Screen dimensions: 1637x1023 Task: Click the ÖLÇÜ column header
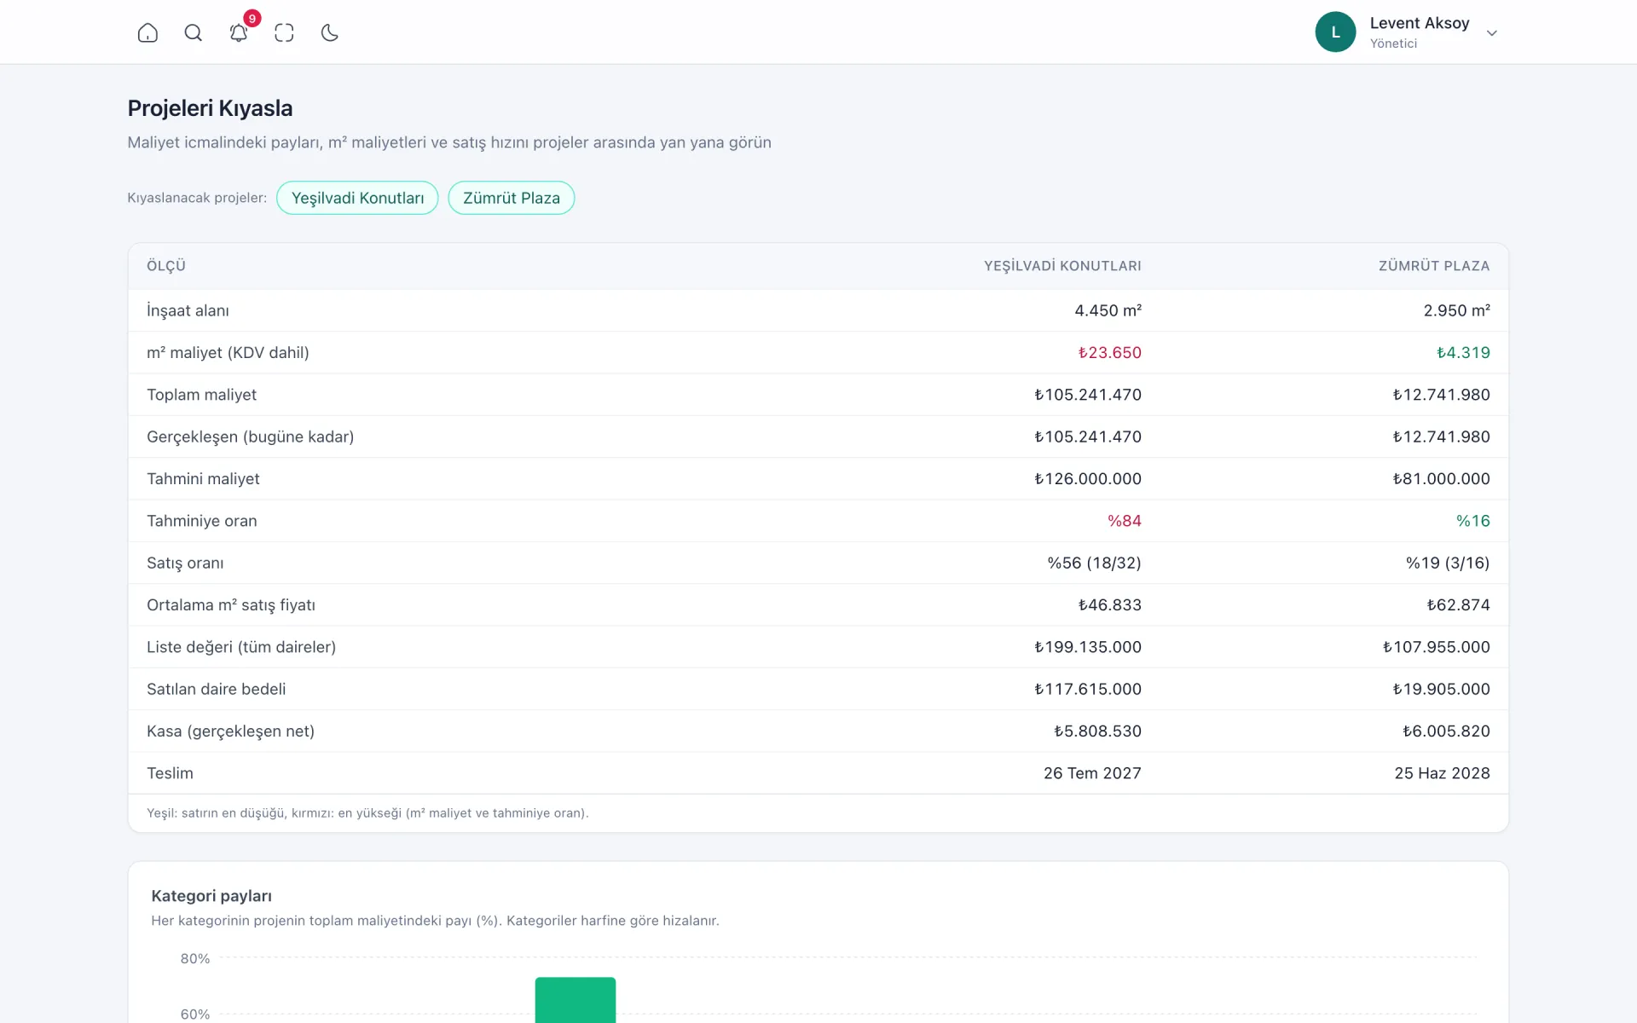click(166, 266)
